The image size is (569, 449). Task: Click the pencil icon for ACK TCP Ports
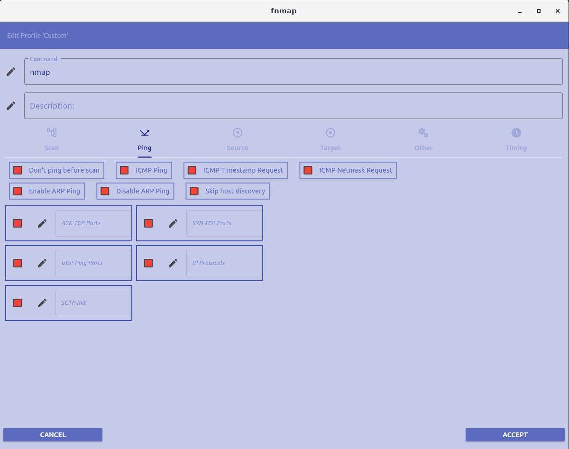pos(42,223)
